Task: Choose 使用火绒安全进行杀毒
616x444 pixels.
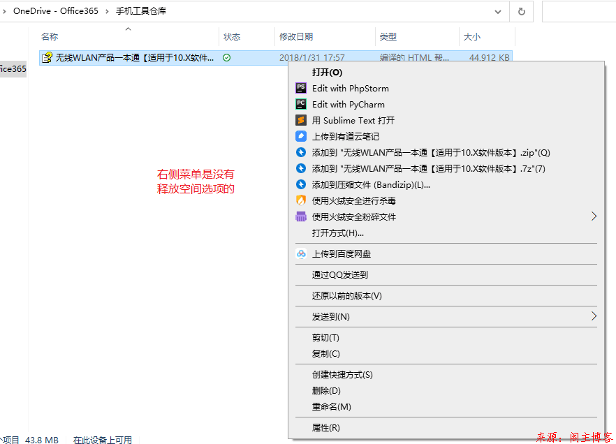Action: tap(353, 201)
